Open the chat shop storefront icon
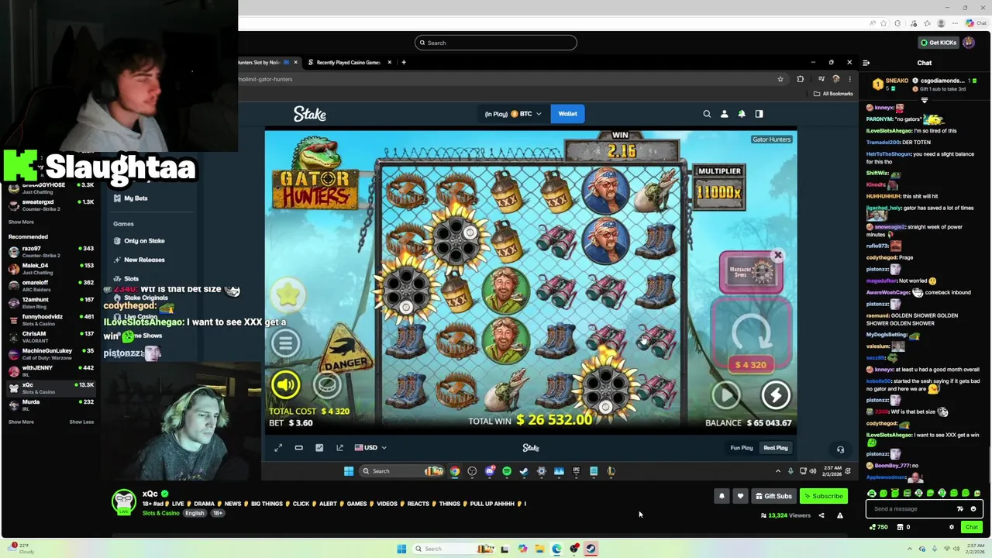 tap(900, 527)
